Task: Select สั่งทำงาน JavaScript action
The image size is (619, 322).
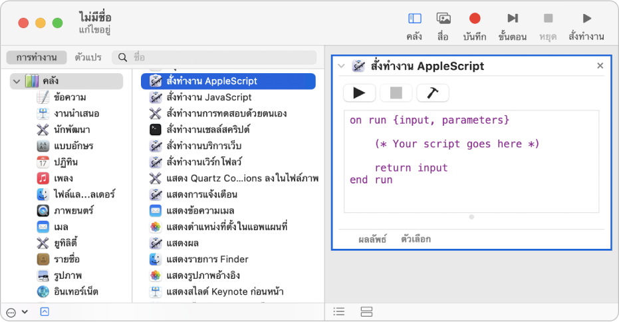Action: [x=209, y=97]
